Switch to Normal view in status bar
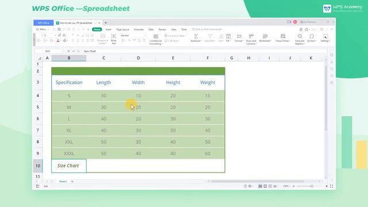This screenshot has height=207, width=368. pos(260,186)
